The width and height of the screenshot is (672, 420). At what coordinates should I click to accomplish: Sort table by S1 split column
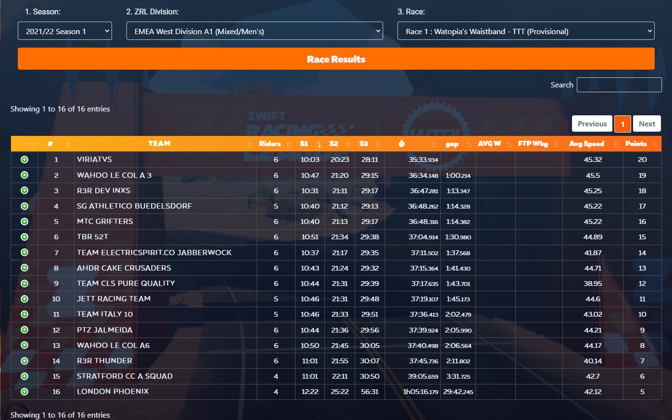click(310, 144)
